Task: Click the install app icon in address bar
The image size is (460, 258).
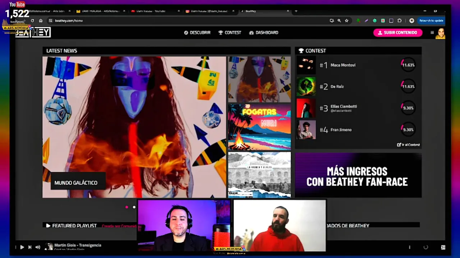Action: tap(332, 20)
